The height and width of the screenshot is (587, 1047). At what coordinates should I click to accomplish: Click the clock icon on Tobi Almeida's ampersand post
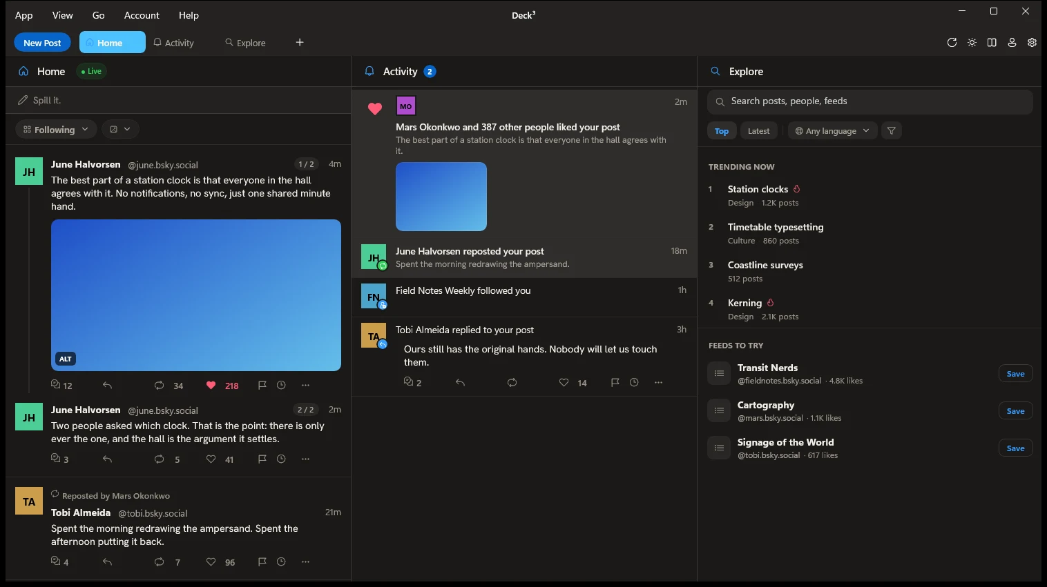pyautogui.click(x=281, y=562)
